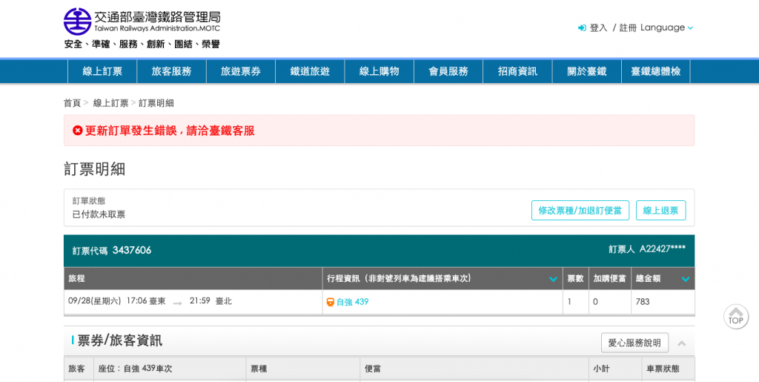This screenshot has width=759, height=382.
Task: Open the 會員服務 menu
Action: pyautogui.click(x=448, y=71)
